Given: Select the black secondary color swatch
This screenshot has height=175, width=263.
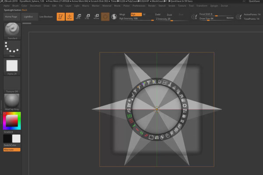Looking at the screenshot, I should [x=7, y=139].
